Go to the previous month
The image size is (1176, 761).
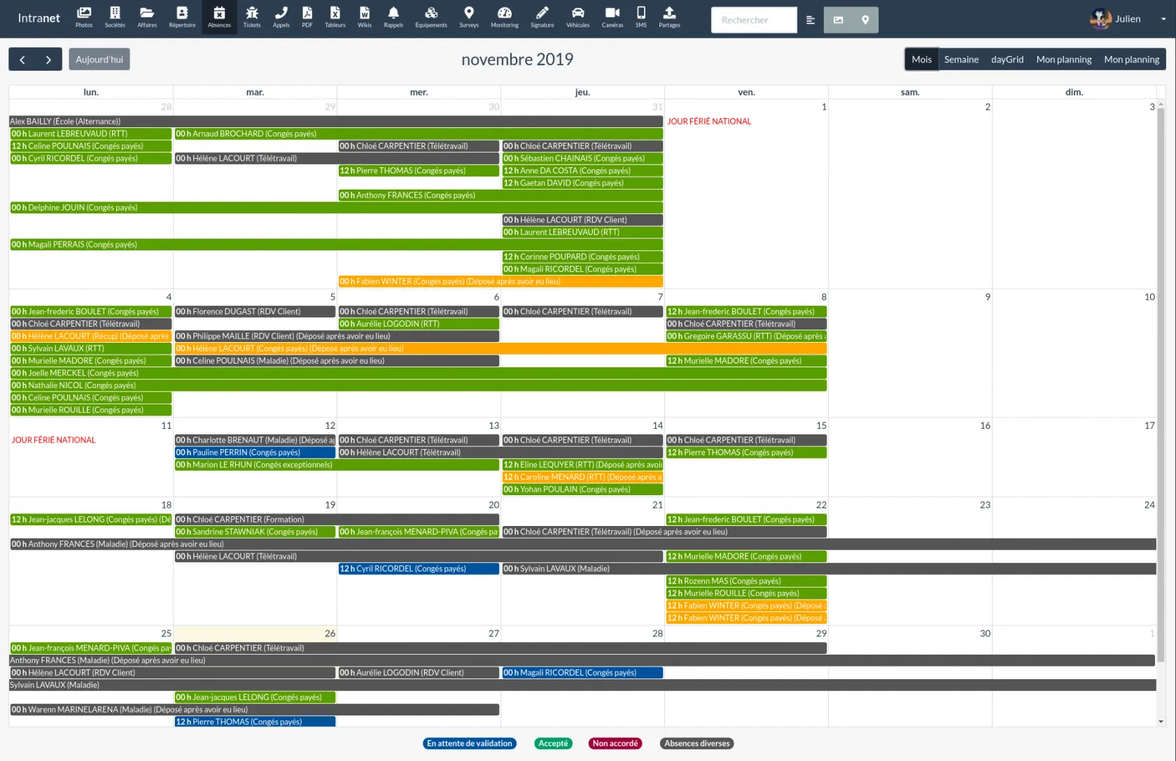point(22,59)
